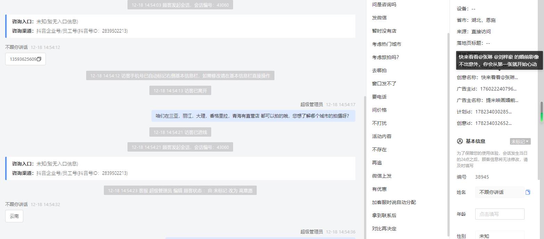Insert the quick reply 活动内容
The height and width of the screenshot is (239, 544).
(382, 136)
